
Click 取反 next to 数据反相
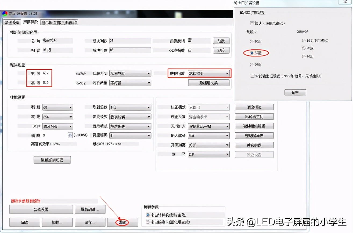tap(221, 41)
